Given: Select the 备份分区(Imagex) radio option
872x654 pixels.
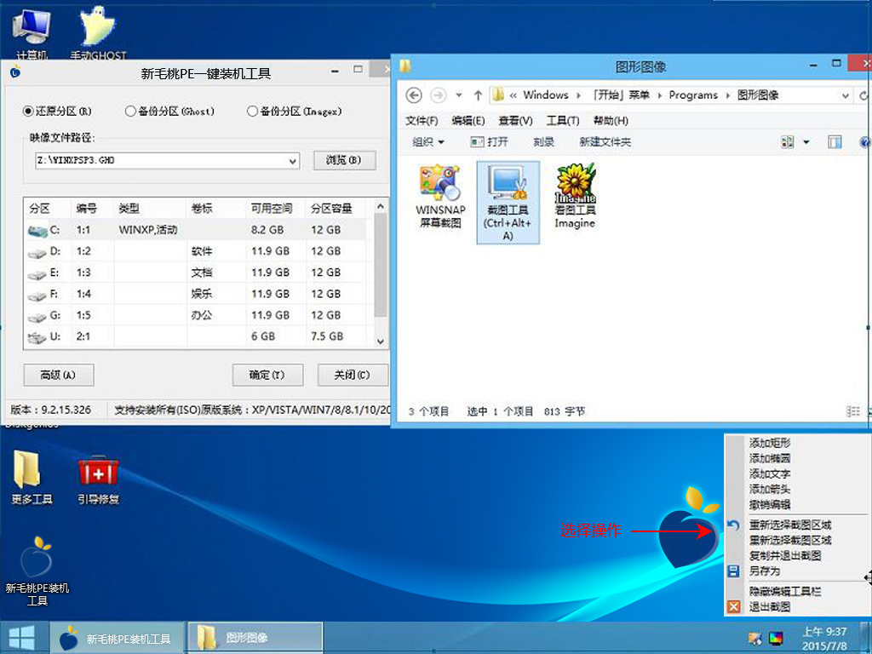Looking at the screenshot, I should coord(294,112).
